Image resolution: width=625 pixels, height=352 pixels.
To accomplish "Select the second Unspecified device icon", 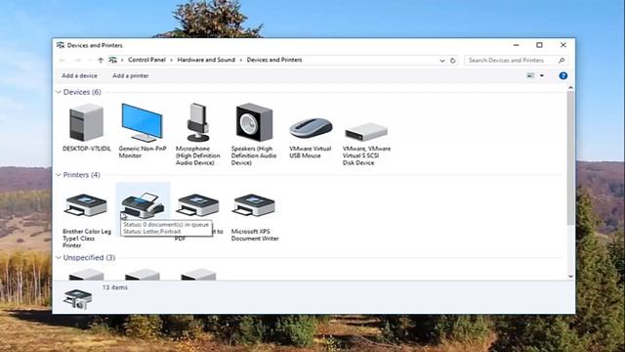I will click(143, 274).
